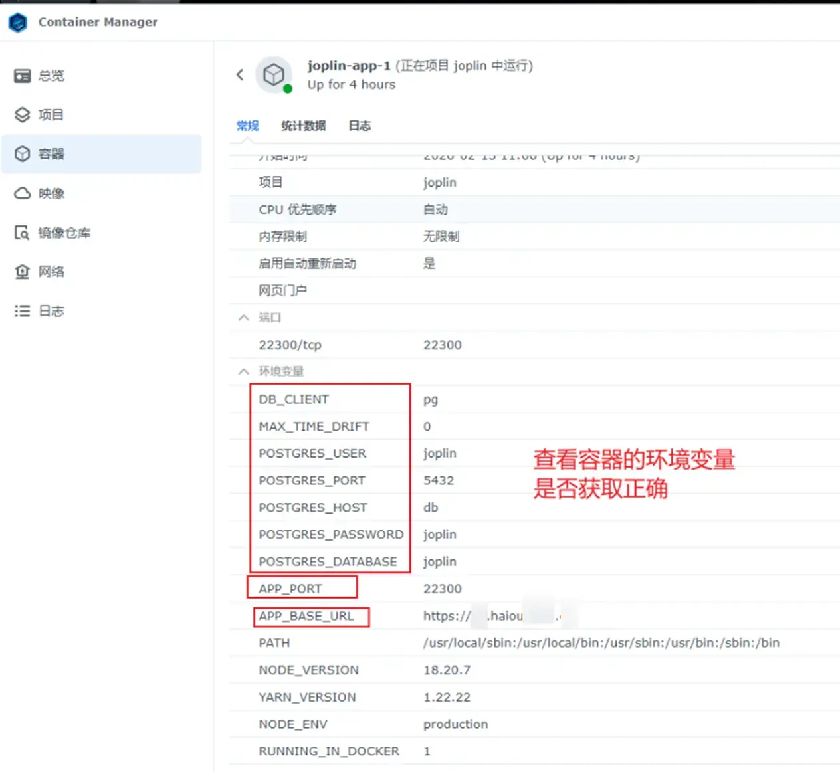Open the Log (日志) list icon in sidebar
This screenshot has width=840, height=772.
[x=23, y=311]
